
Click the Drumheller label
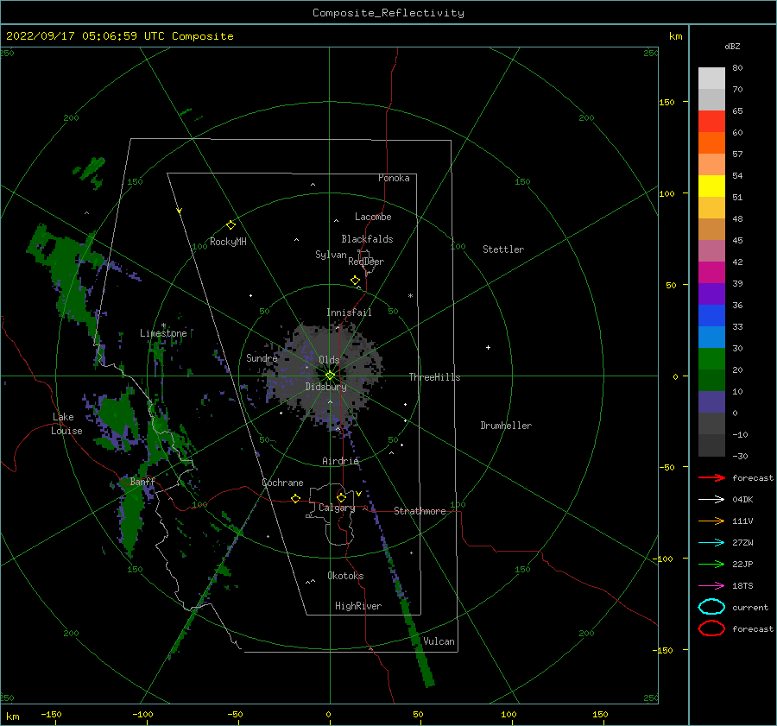(x=506, y=426)
